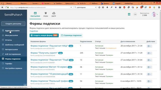Open Адресные книги in sidebar
This screenshot has height=90, width=161.
(12, 30)
